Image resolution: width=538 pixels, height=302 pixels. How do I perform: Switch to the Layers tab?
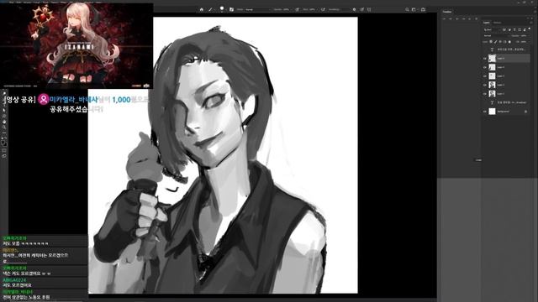(487, 23)
